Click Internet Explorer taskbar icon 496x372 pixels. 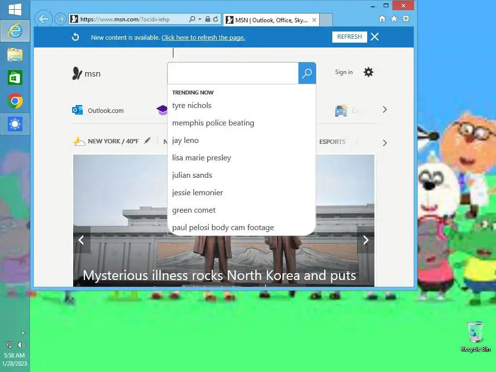(15, 31)
